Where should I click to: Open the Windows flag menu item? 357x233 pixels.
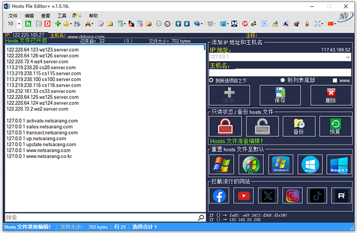pyautogui.click(x=76, y=16)
